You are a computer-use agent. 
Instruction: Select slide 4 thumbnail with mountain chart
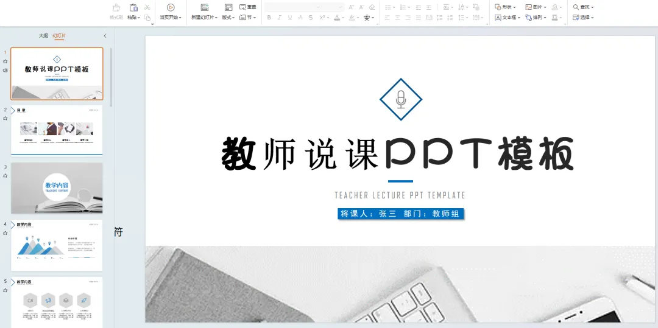pyautogui.click(x=57, y=245)
